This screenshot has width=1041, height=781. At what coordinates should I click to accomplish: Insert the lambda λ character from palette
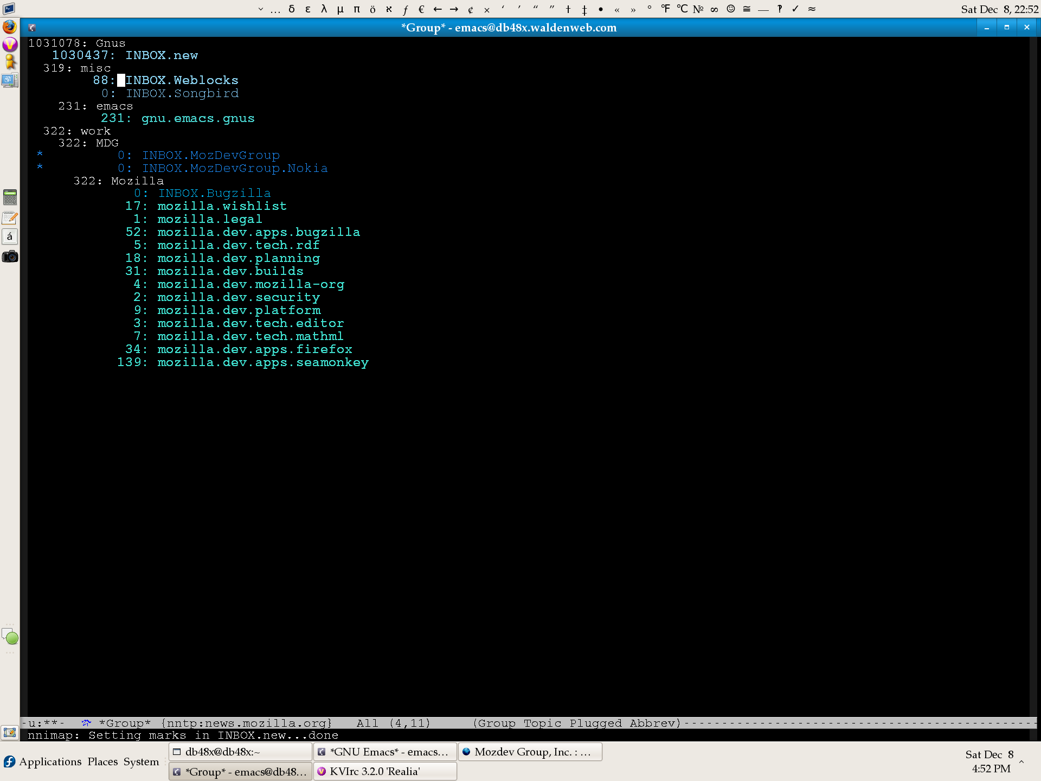(324, 9)
